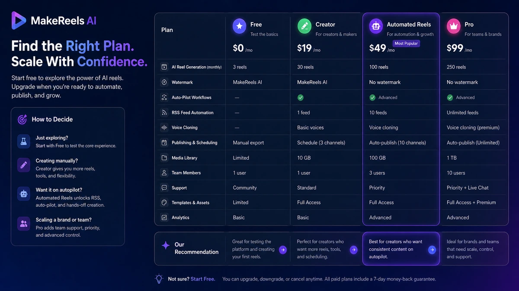This screenshot has width=519, height=291.
Task: Click the Pro plan crown icon
Action: 454,26
